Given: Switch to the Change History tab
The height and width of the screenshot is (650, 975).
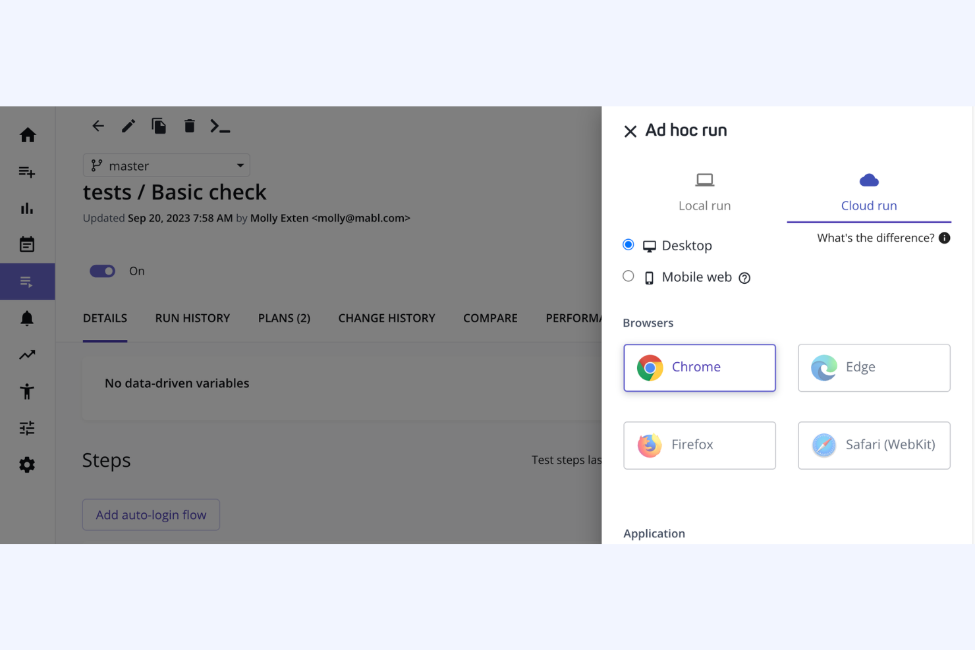Looking at the screenshot, I should coord(387,318).
